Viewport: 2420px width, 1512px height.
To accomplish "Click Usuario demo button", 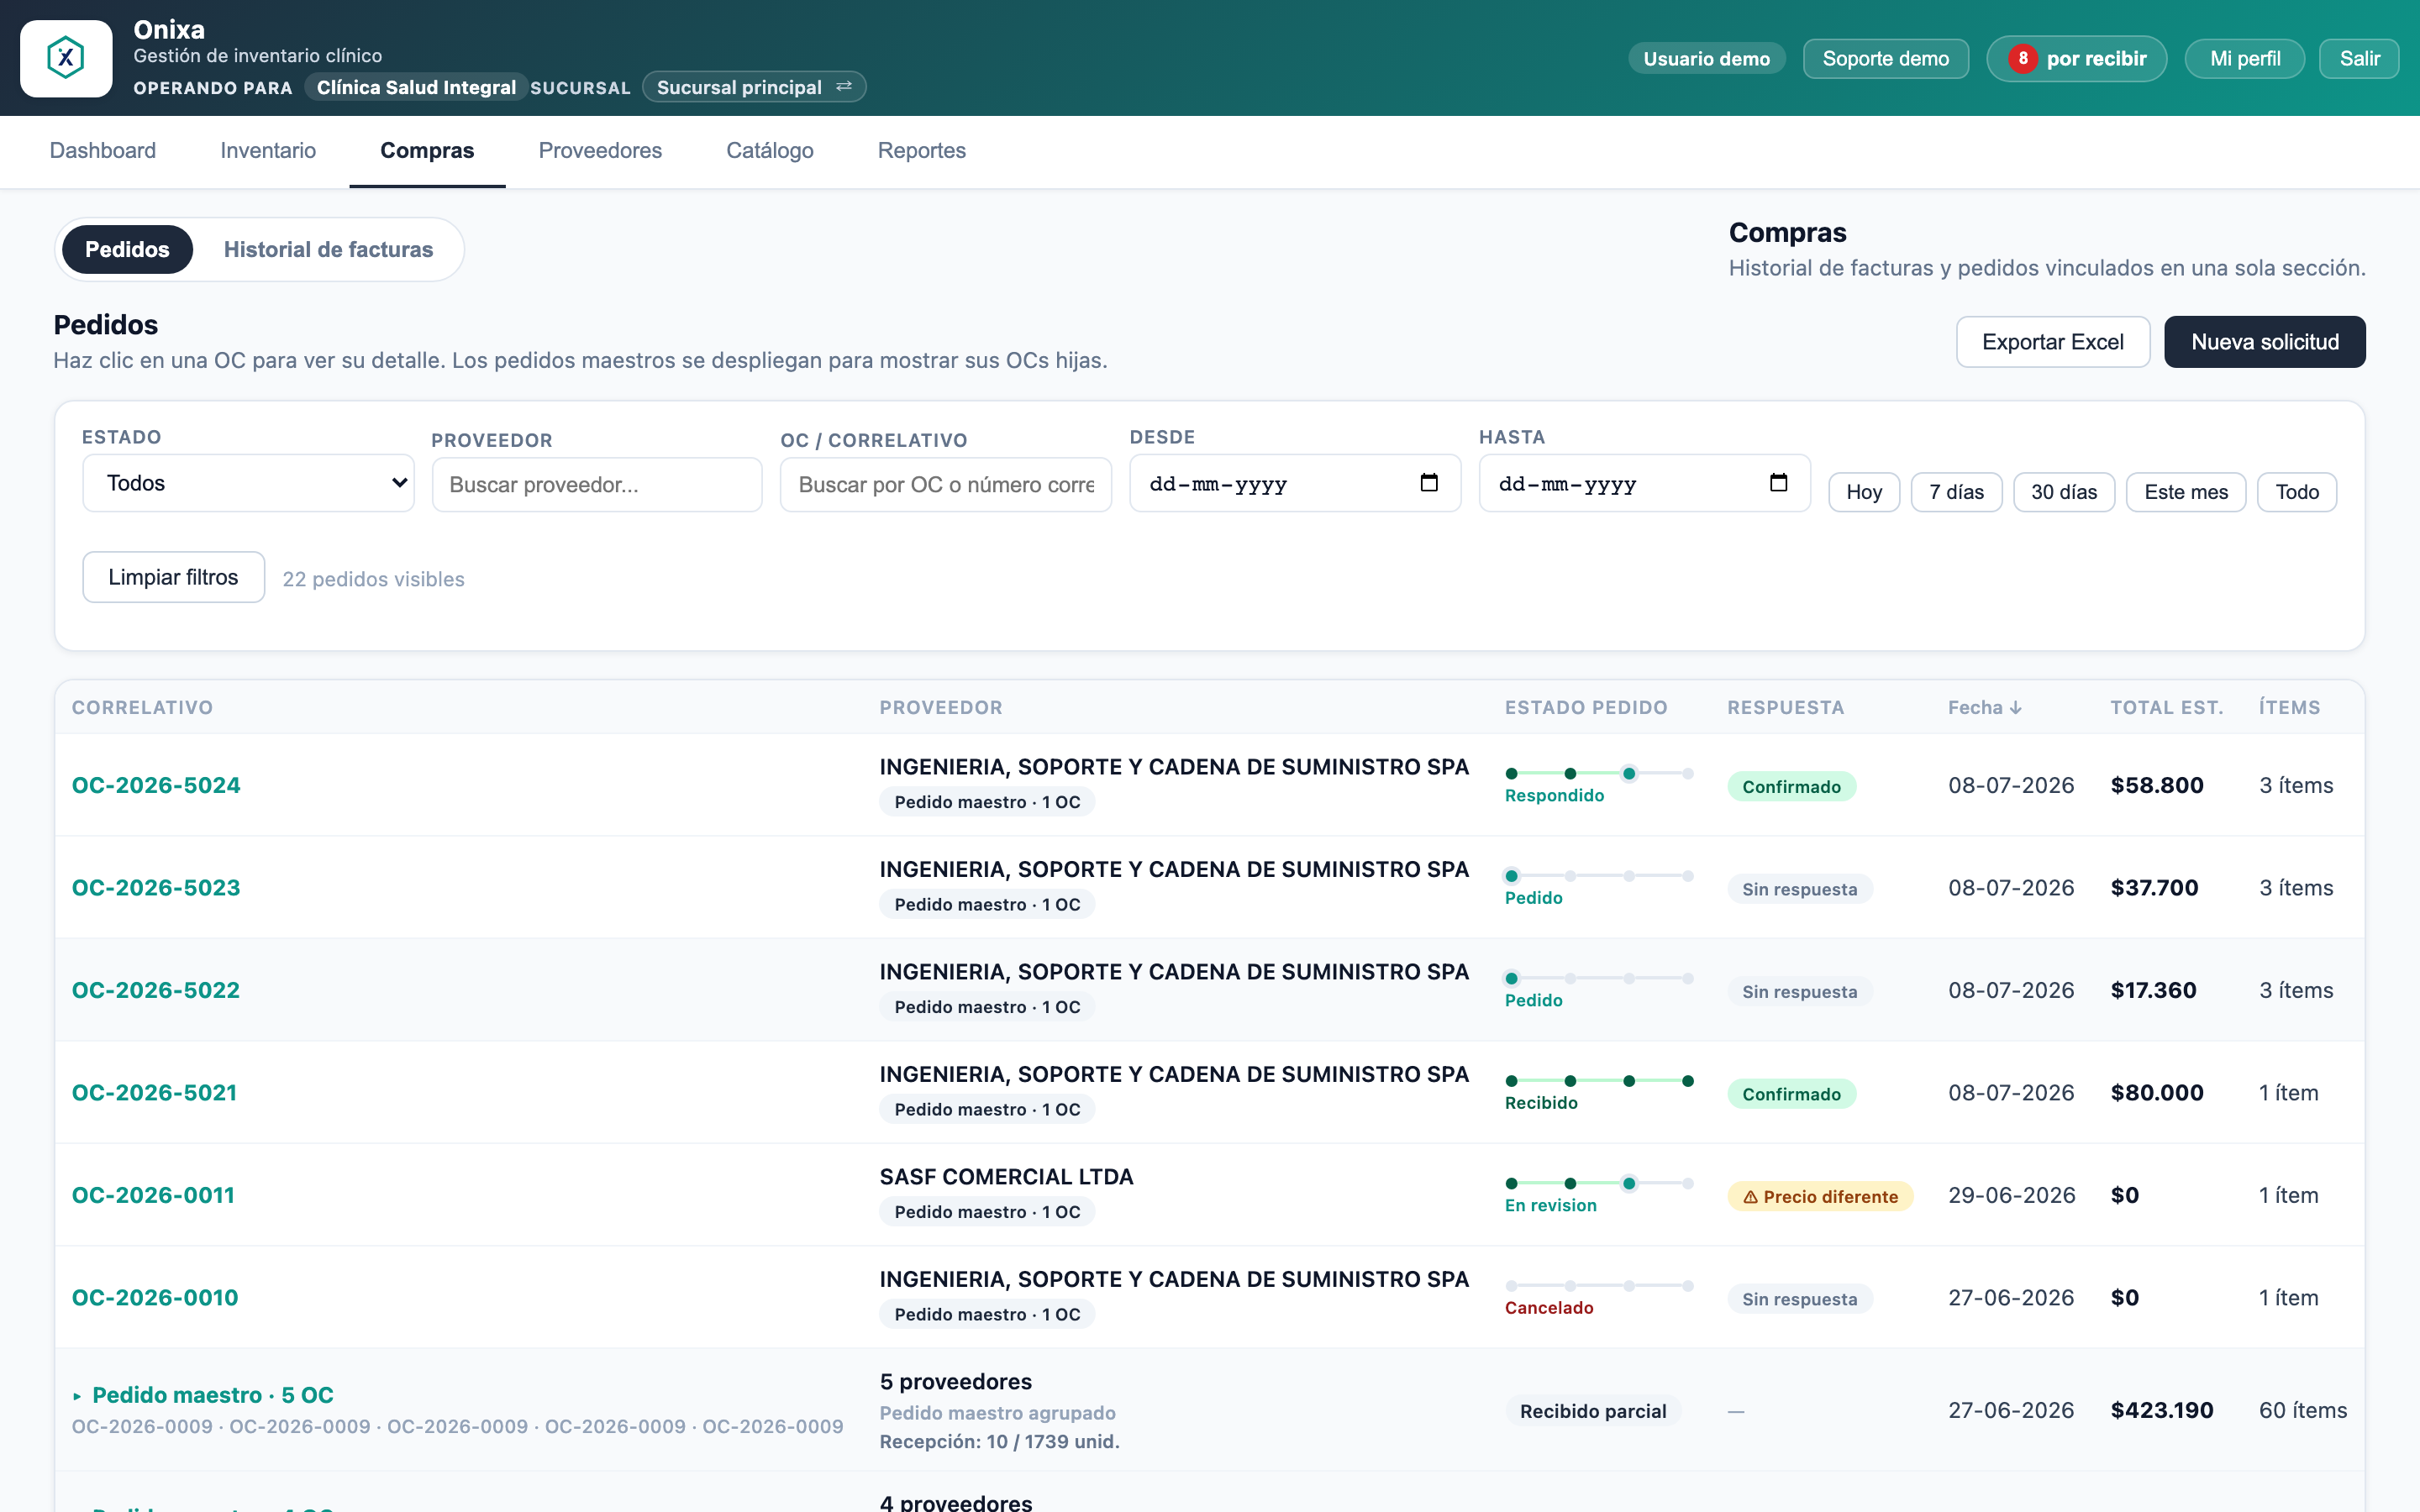I will [x=1706, y=59].
